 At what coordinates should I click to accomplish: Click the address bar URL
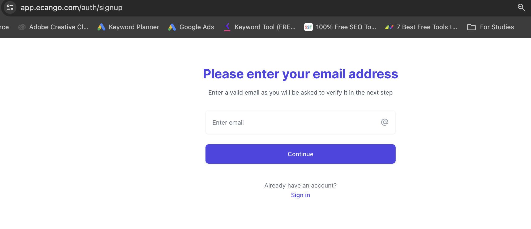pos(72,7)
